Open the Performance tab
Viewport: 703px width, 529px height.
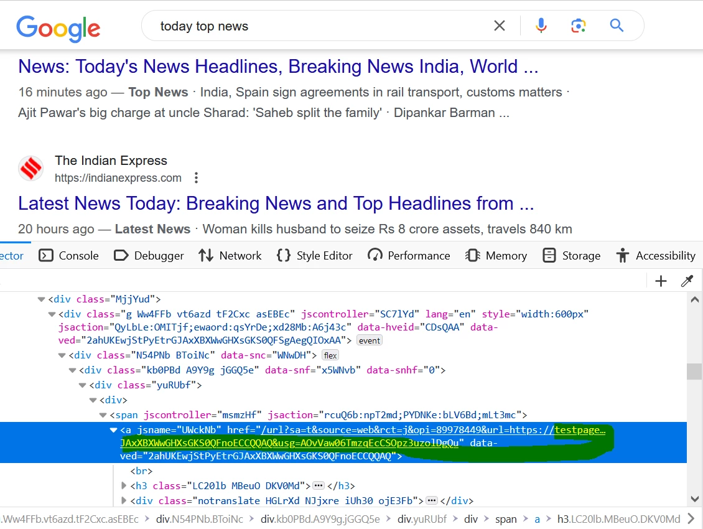(x=409, y=255)
